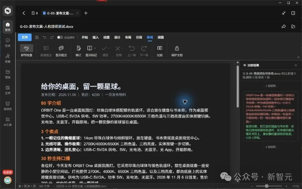
Task: Zoom out with the minus button
Action: [252, 186]
